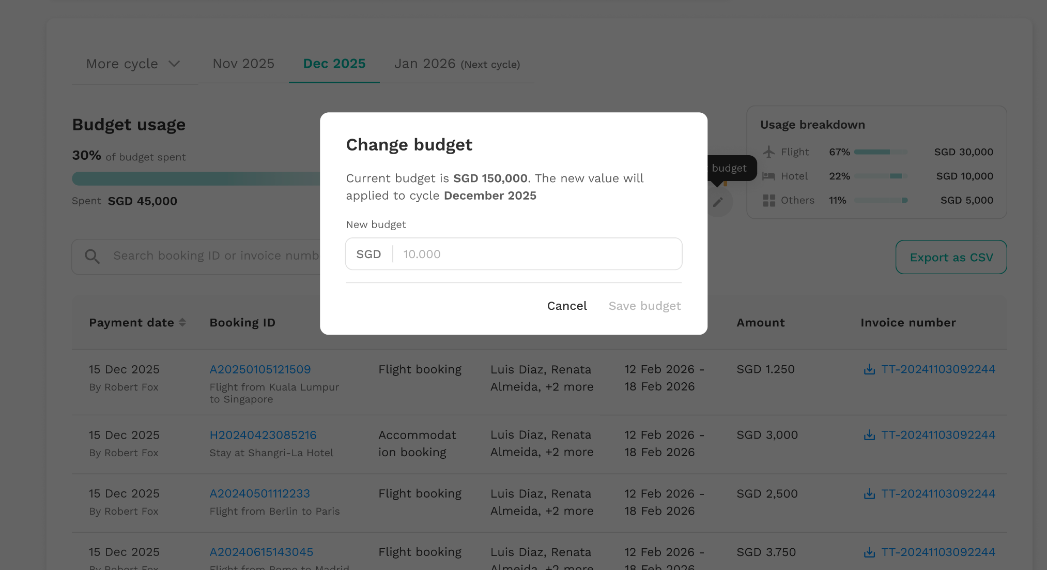Open the Jan 2026 next cycle tab
1047x570 pixels.
coord(457,64)
